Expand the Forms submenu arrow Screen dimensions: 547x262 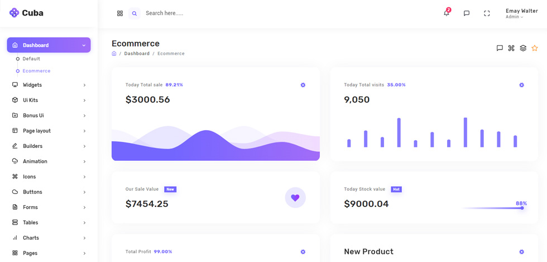click(x=84, y=207)
